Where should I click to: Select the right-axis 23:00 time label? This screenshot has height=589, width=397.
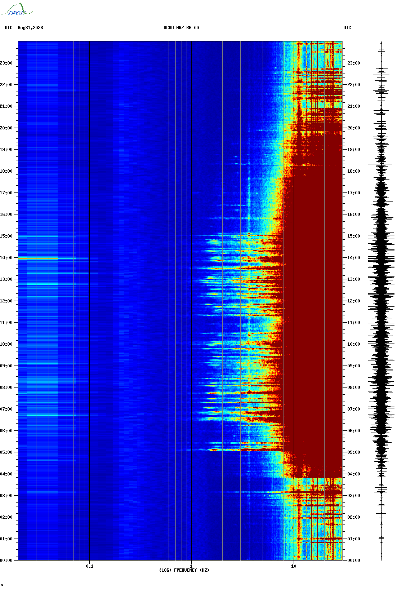(353, 63)
